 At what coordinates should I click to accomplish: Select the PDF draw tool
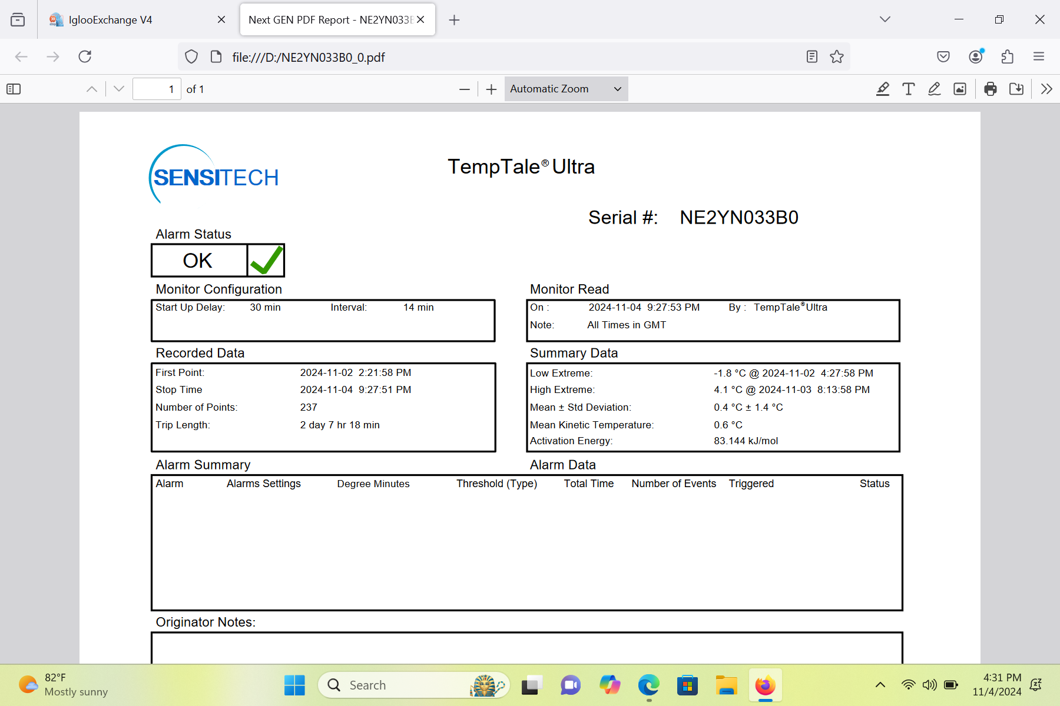pyautogui.click(x=935, y=89)
